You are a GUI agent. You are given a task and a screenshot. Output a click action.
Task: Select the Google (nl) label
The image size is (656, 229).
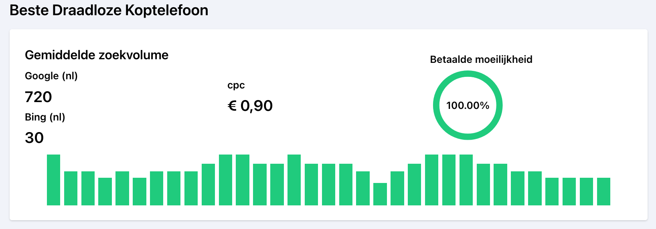tap(51, 76)
